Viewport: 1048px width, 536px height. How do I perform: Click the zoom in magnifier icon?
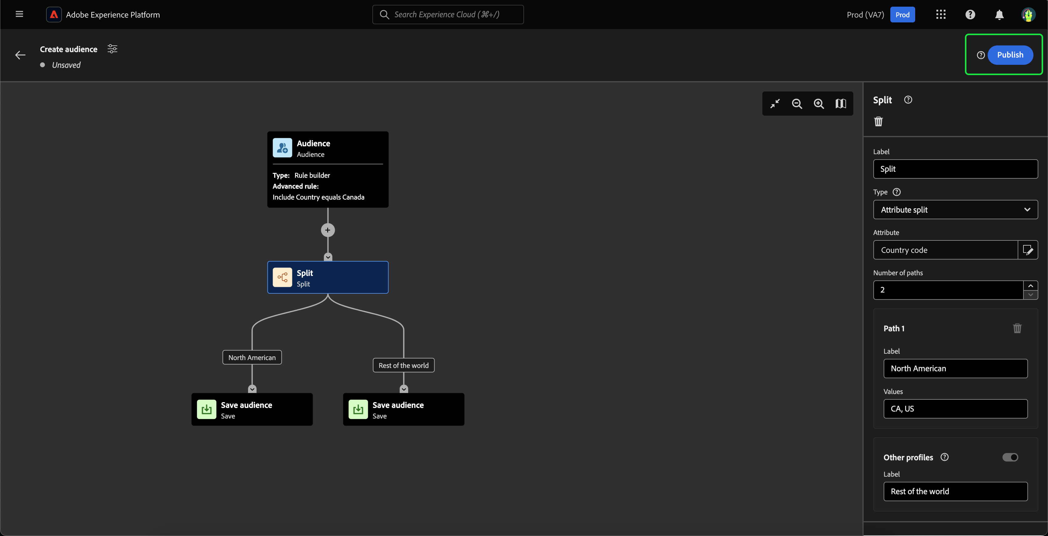pyautogui.click(x=818, y=104)
